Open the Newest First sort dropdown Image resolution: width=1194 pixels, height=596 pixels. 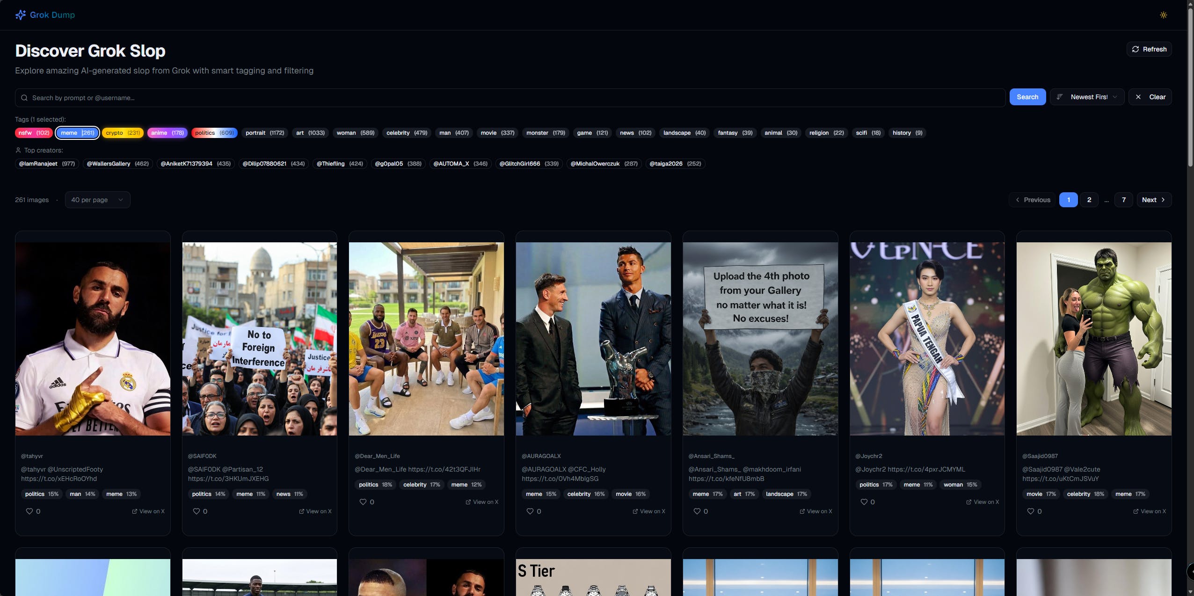click(x=1087, y=97)
